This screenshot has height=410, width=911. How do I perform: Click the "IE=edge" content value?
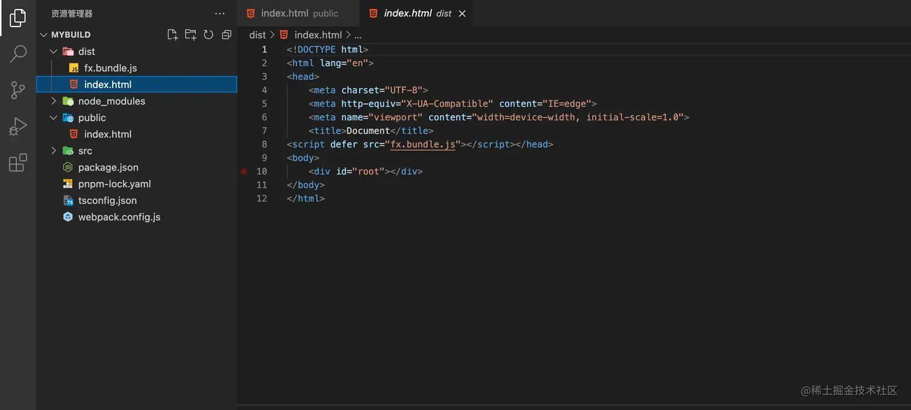(567, 104)
